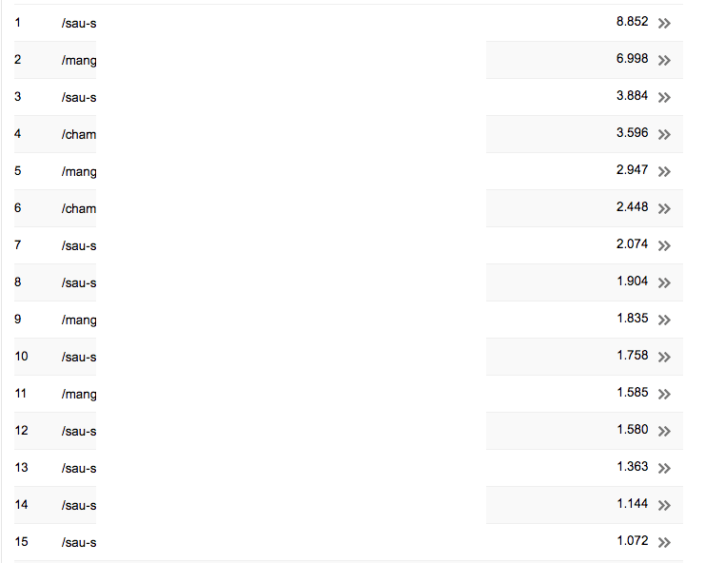Click the double-arrow icon beside 8.852
The width and height of the screenshot is (705, 563).
pyautogui.click(x=664, y=23)
